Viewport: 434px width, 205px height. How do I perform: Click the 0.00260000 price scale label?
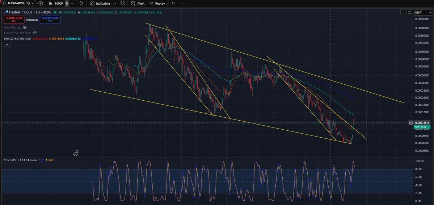423,19
